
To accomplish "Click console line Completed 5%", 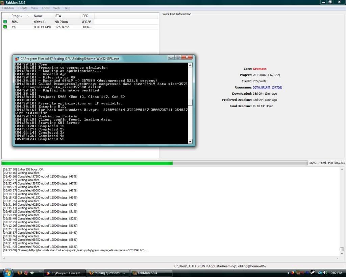I will [40, 139].
